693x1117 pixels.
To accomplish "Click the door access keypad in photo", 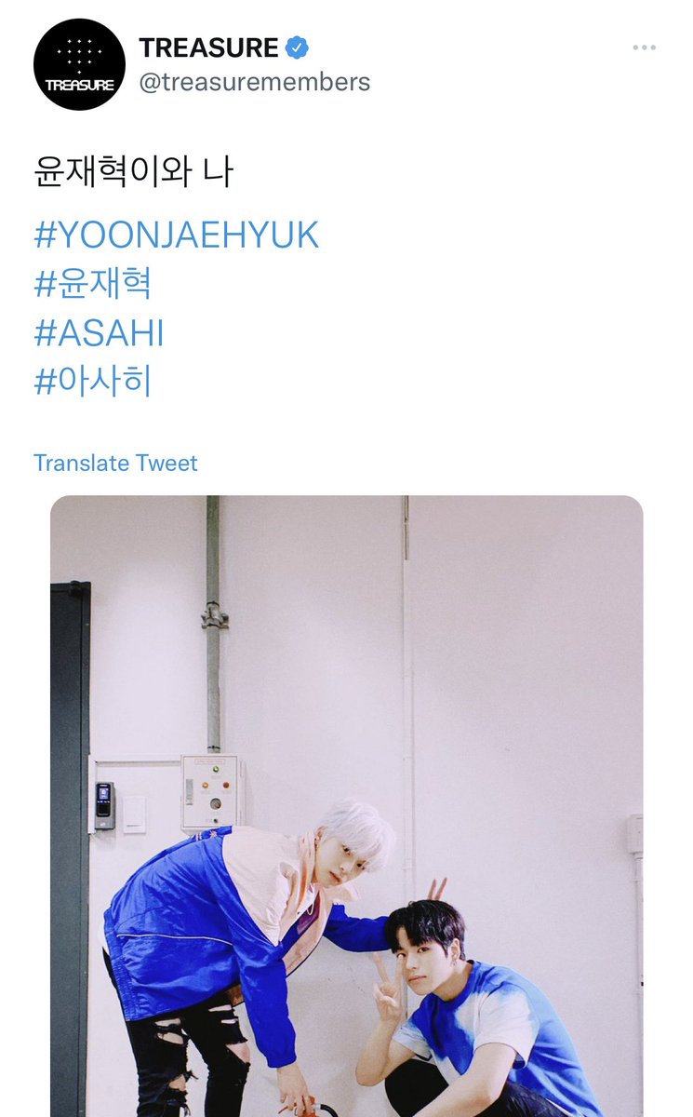I will pos(105,805).
